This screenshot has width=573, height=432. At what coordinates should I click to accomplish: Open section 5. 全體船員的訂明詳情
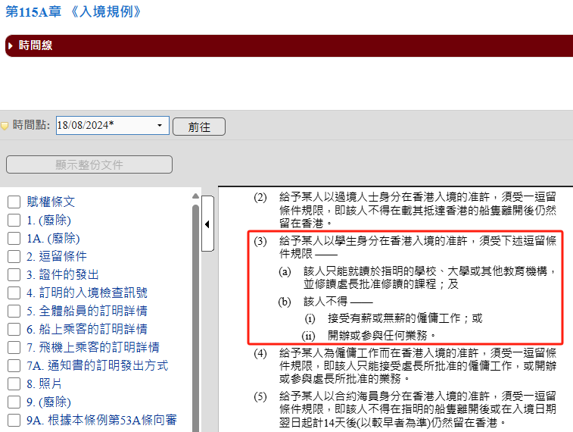87,311
